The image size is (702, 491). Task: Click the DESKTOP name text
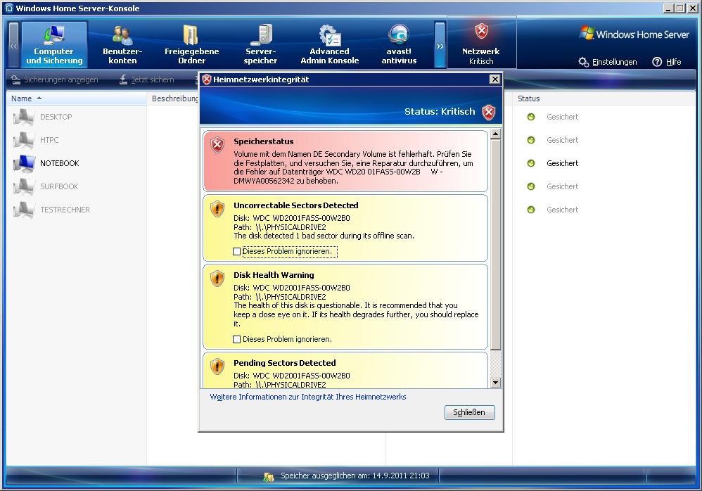pyautogui.click(x=56, y=117)
